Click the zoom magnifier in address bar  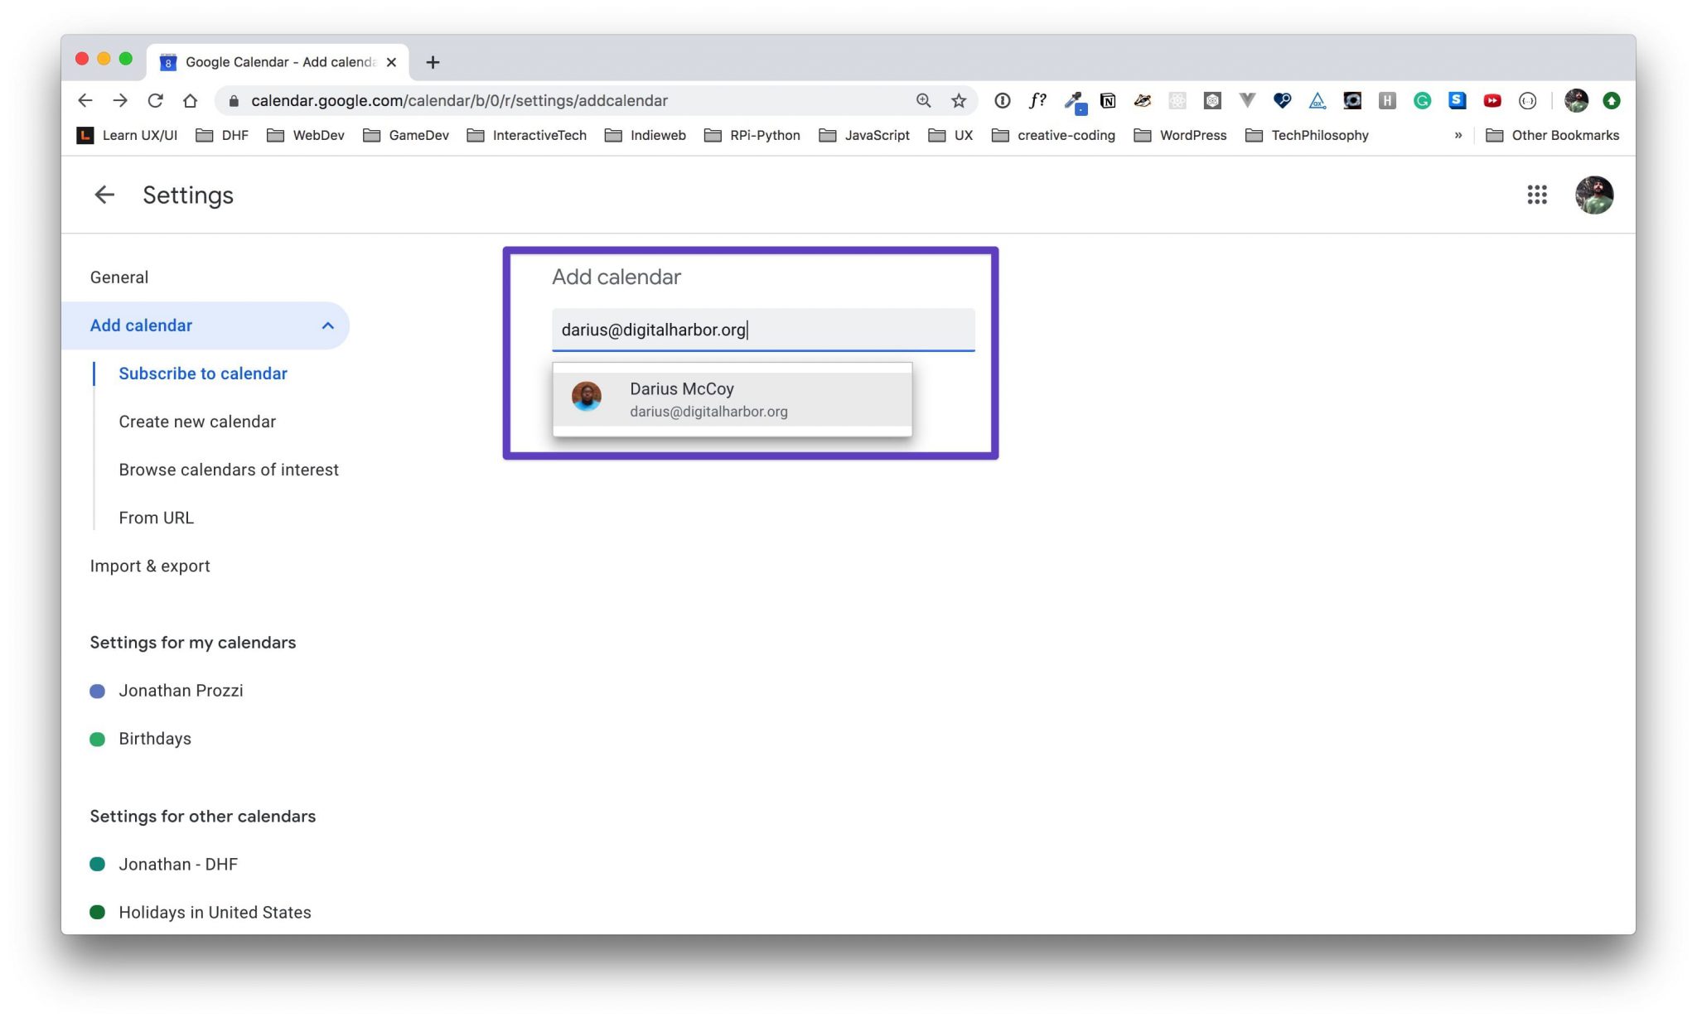click(923, 100)
